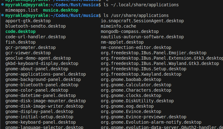Click the gnome-keyboard-panel.desktop entry
The image size is (223, 129).
tap(41, 122)
